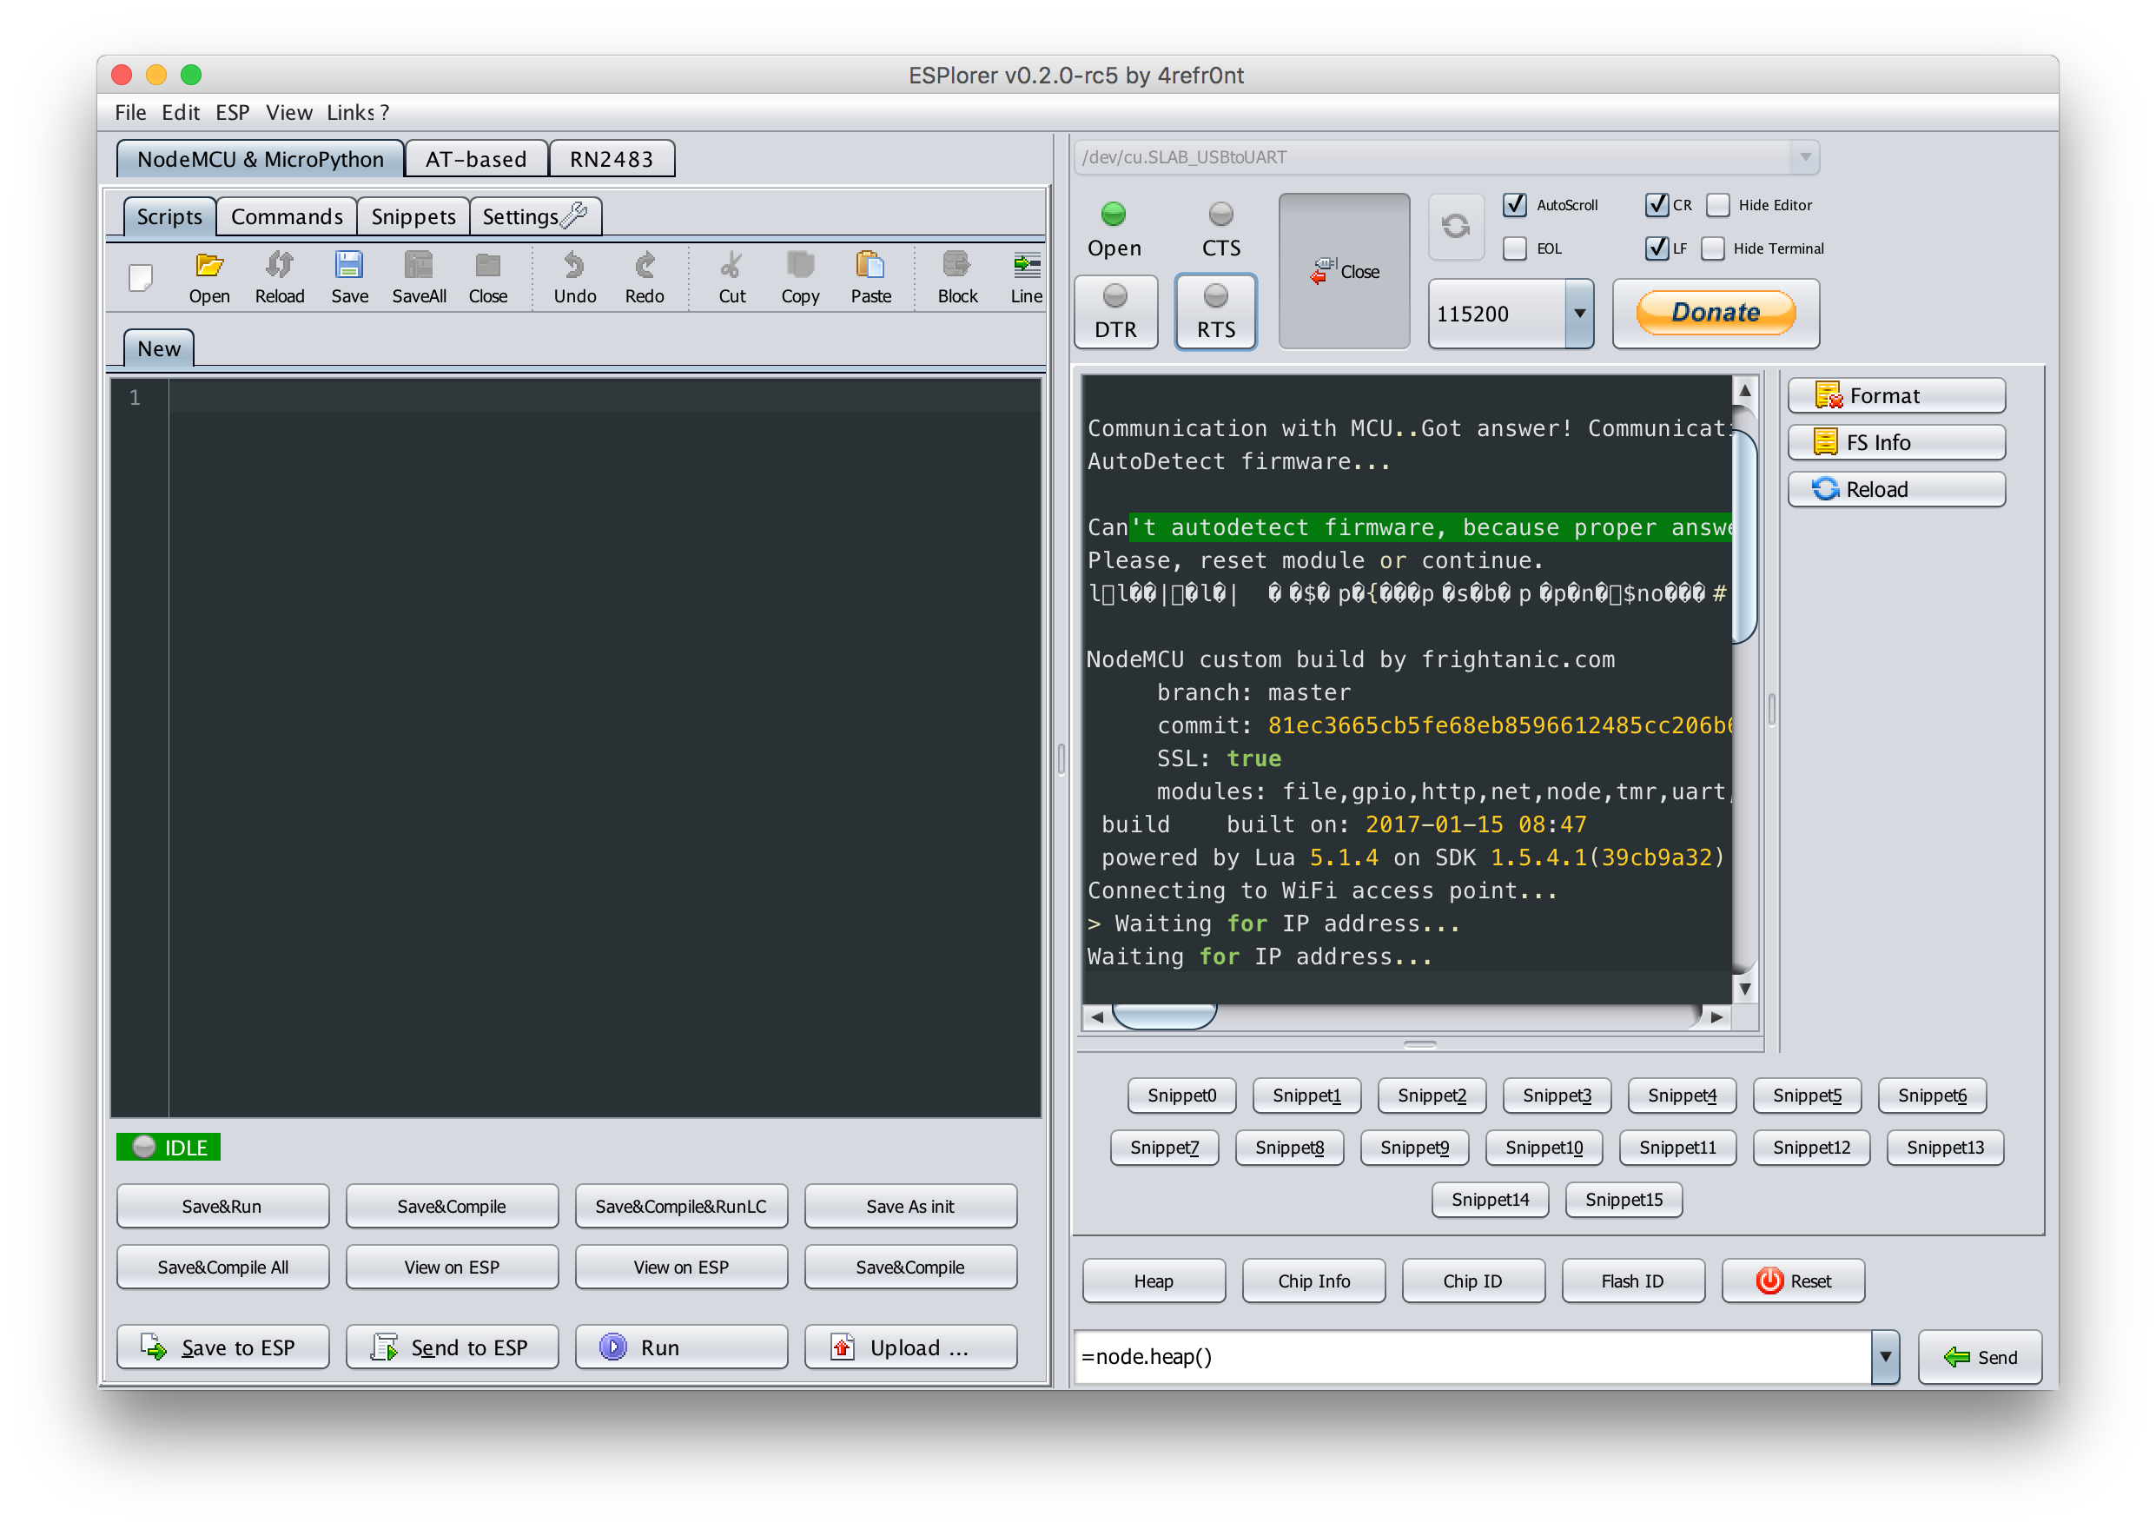Click the Save floppy disk icon
Viewport: 2156px width, 1529px height.
tap(349, 267)
